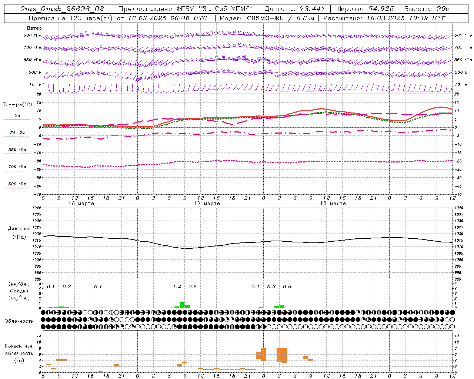The width and height of the screenshot is (474, 379).
Task: Click Рассчитано: 16.03.2025 10:39 UTC
Action: click(384, 18)
